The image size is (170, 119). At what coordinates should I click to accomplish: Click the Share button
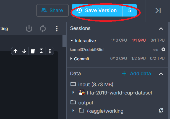[x=53, y=10]
